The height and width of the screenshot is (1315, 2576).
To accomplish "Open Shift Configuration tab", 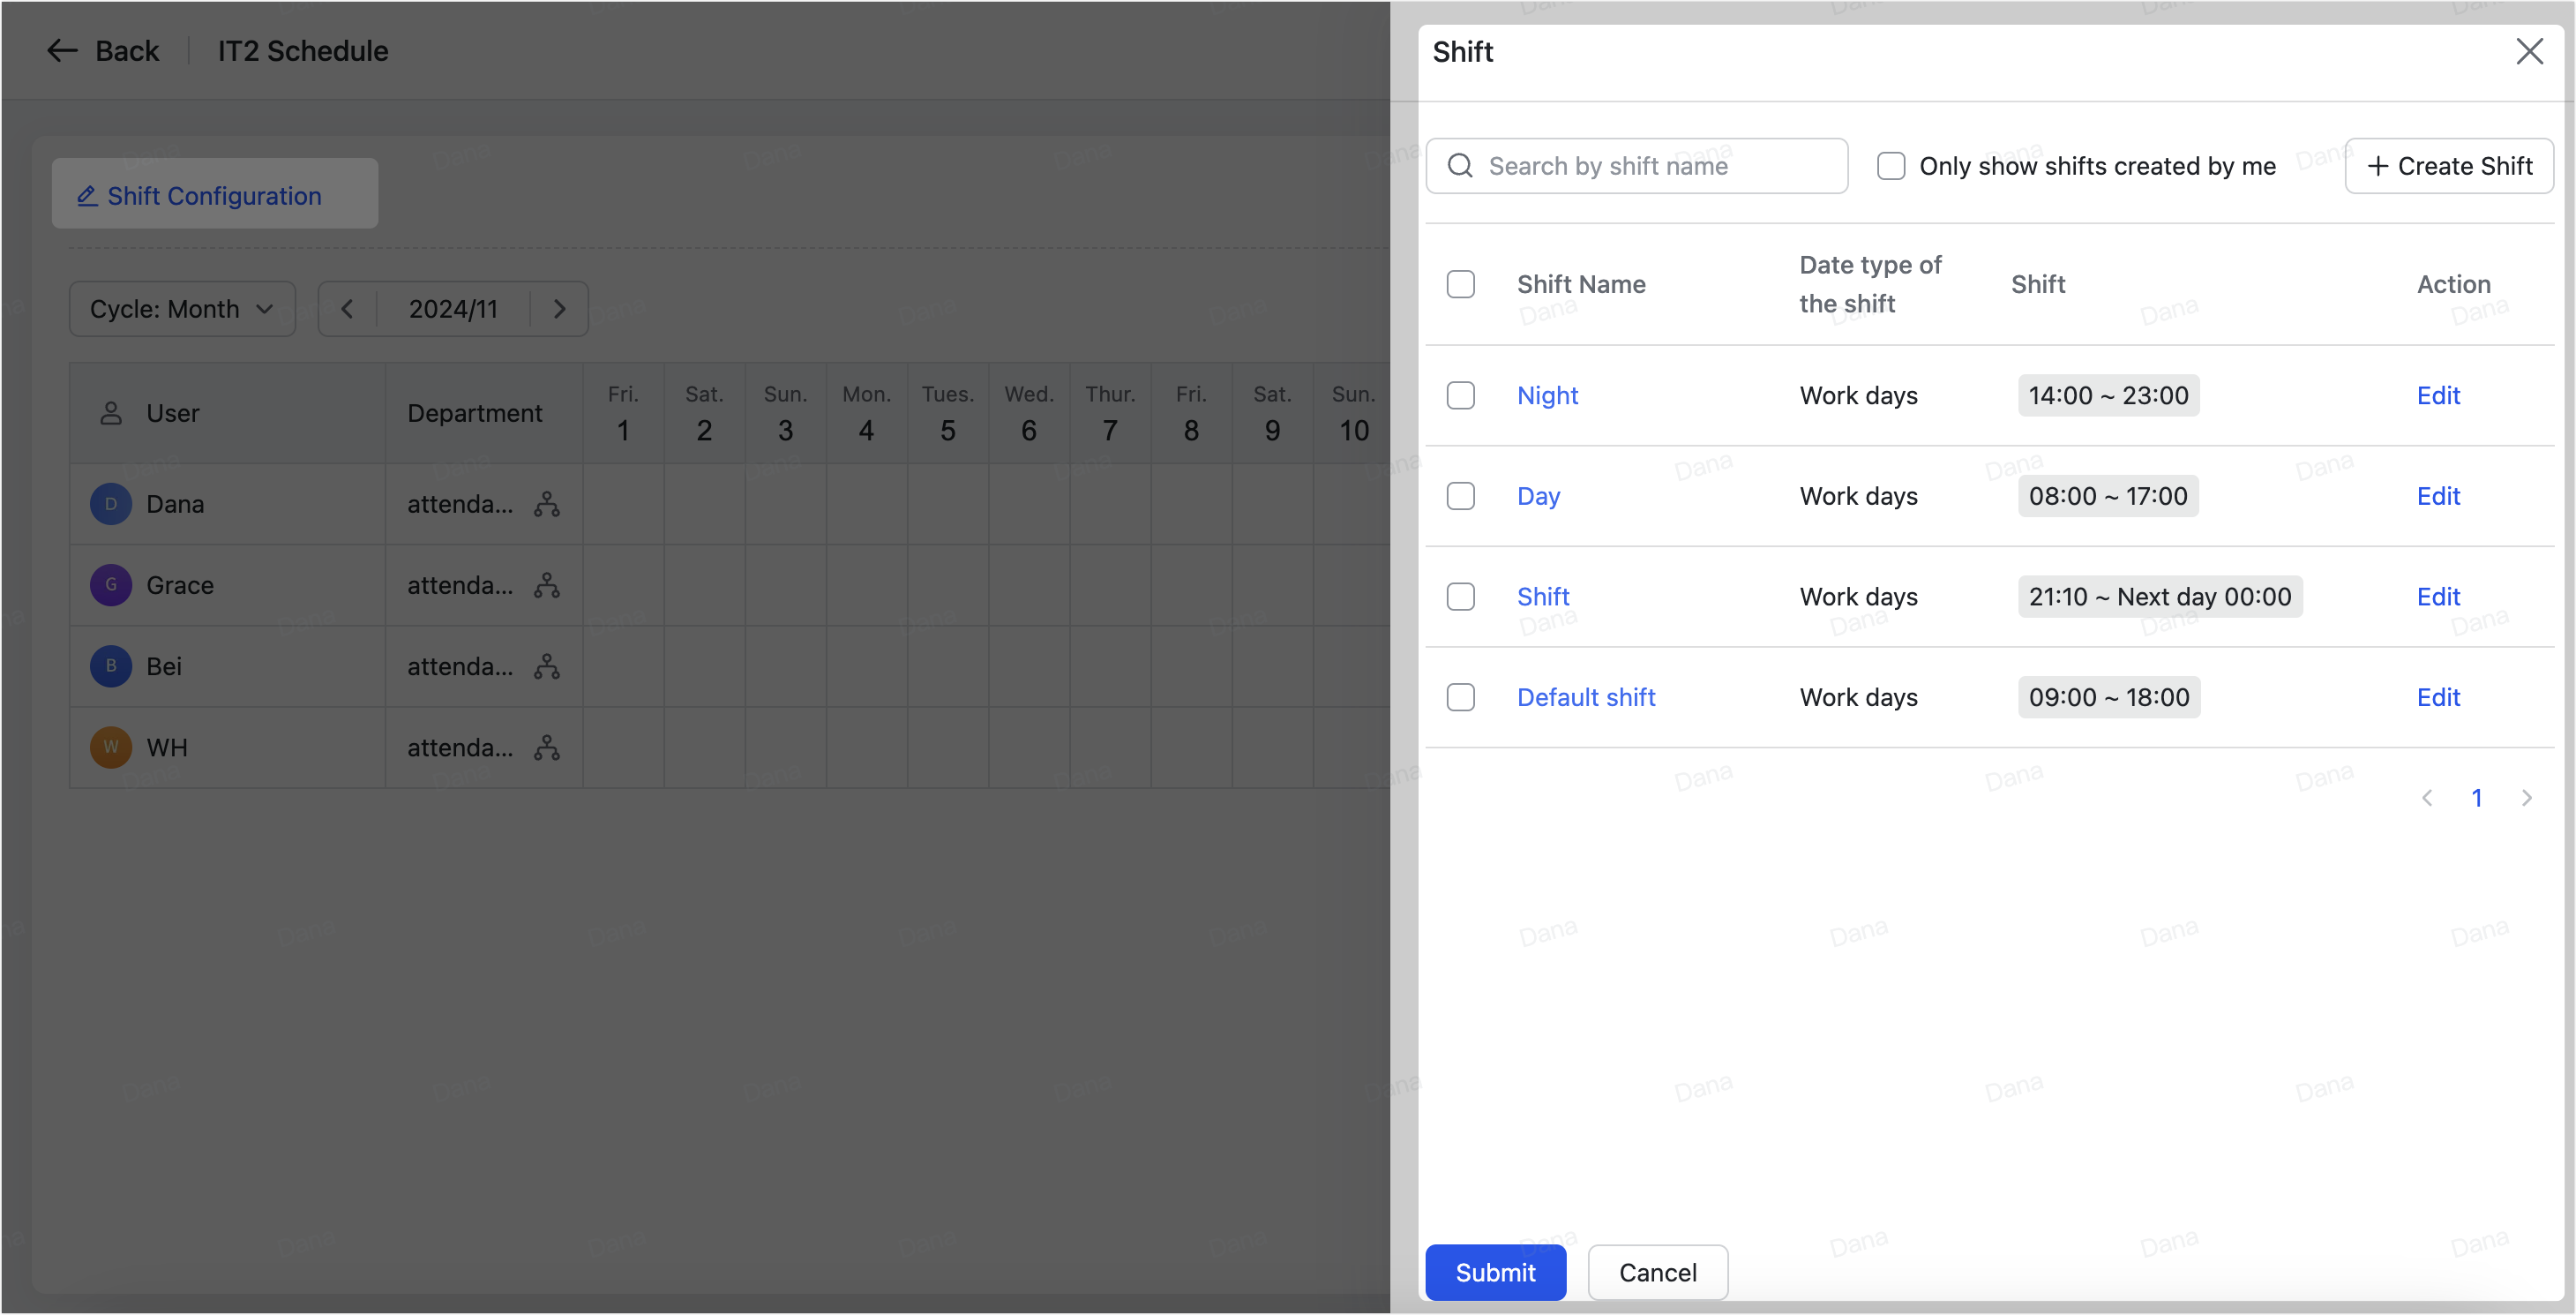I will point(214,195).
